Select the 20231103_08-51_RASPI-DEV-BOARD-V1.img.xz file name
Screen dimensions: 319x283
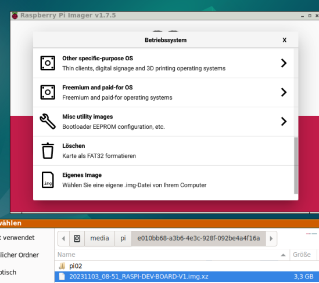(138, 277)
